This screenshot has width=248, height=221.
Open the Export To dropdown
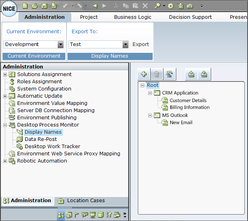[x=125, y=44]
